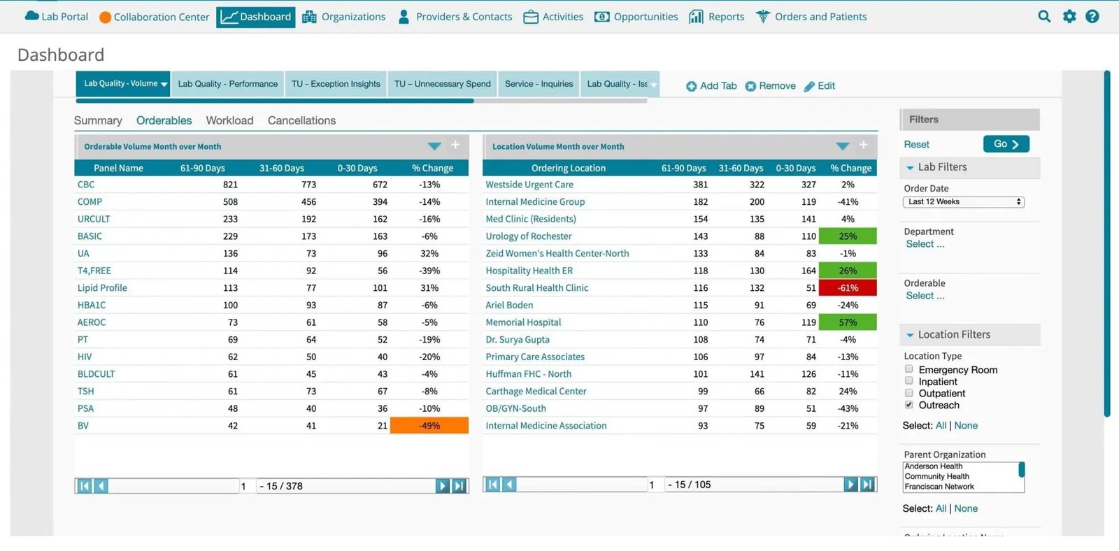Go to last page of Orderable Volume table
Image resolution: width=1119 pixels, height=551 pixels.
[459, 486]
